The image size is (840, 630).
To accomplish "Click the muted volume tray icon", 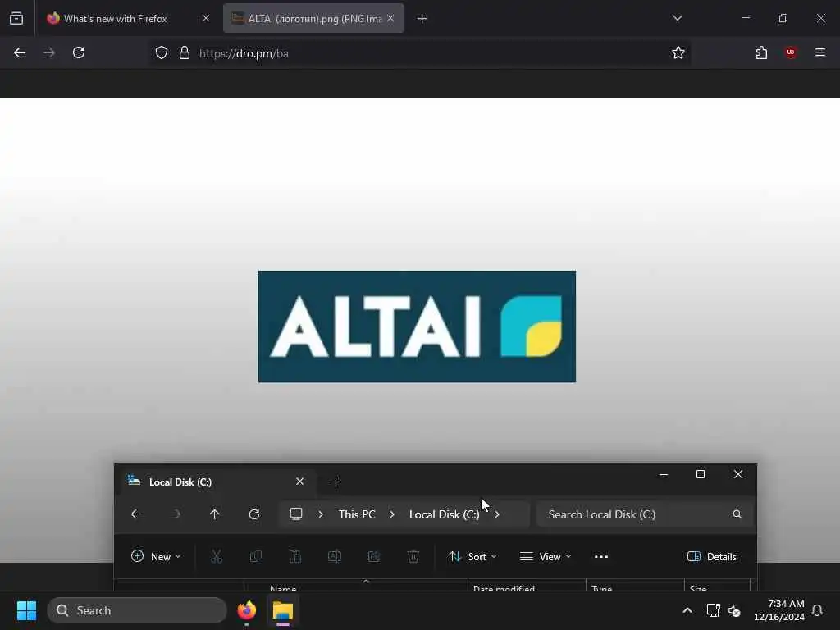I will point(734,610).
